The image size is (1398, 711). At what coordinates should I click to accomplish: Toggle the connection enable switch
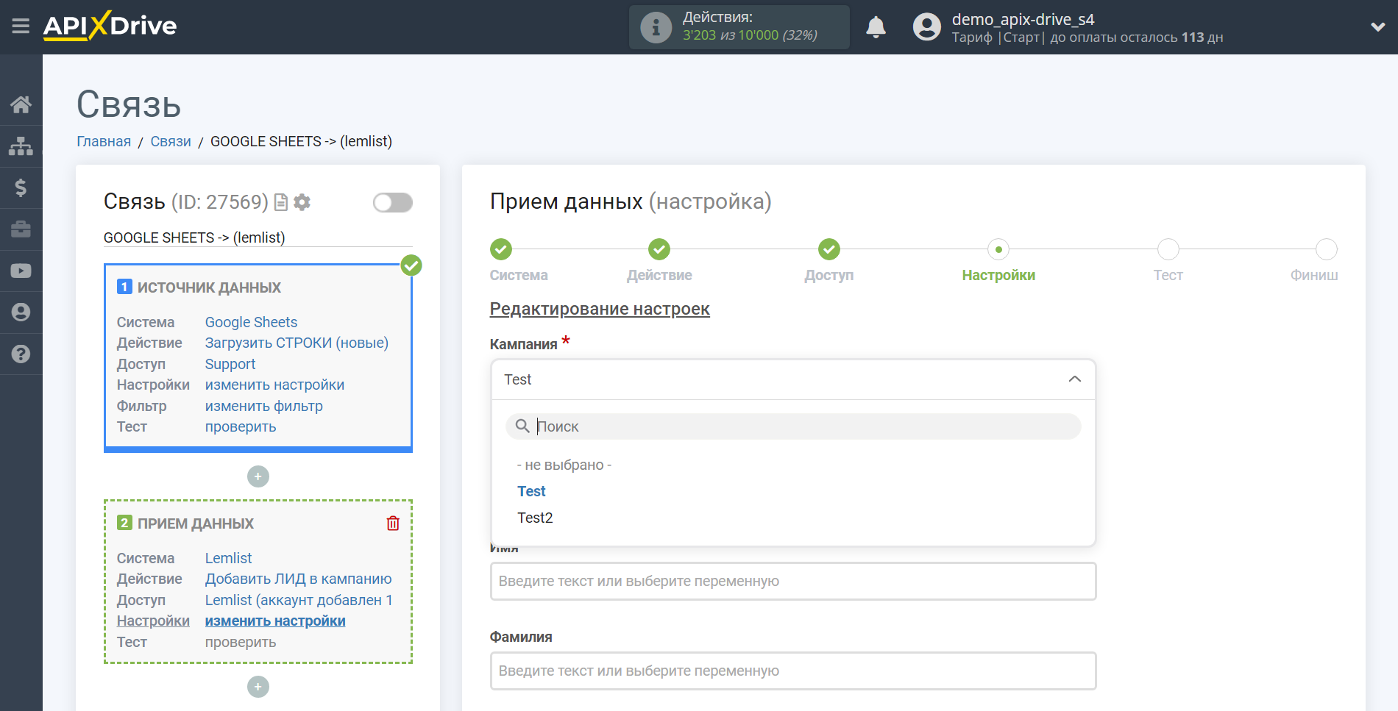(393, 202)
